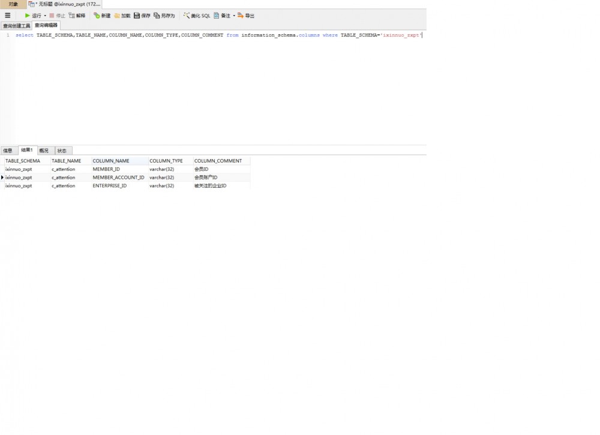Viewport: 600px width, 435px height.
Task: Export results with 导出
Action: (245, 16)
